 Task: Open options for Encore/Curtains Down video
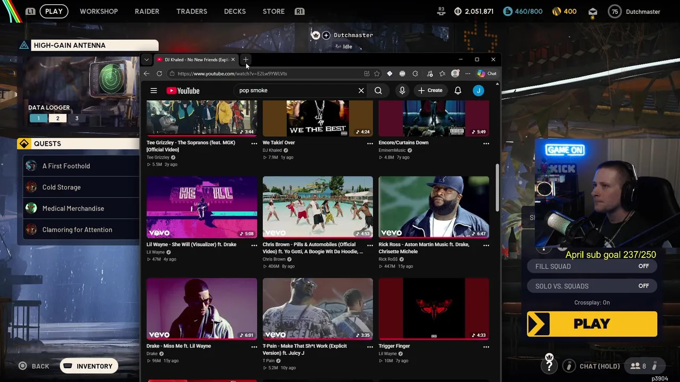486,143
